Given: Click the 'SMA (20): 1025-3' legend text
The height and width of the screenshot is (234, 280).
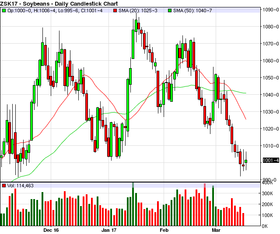Looking at the screenshot, I should [x=138, y=10].
